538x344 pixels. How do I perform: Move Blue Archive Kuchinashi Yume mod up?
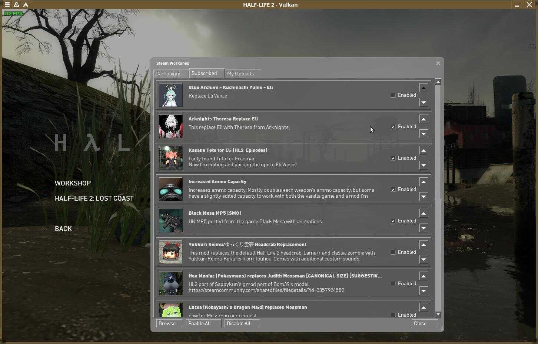(424, 88)
